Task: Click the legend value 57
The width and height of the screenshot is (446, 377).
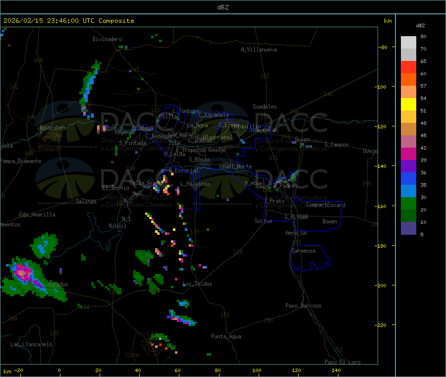Action: coord(423,86)
